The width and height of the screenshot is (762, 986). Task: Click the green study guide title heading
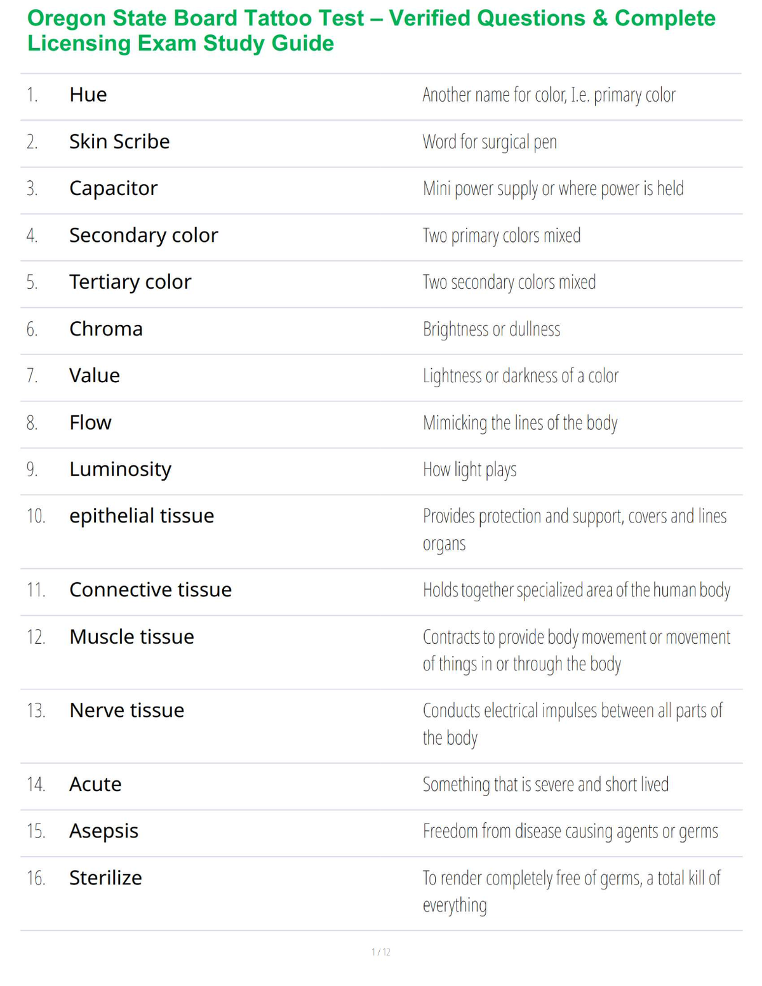pos(371,30)
